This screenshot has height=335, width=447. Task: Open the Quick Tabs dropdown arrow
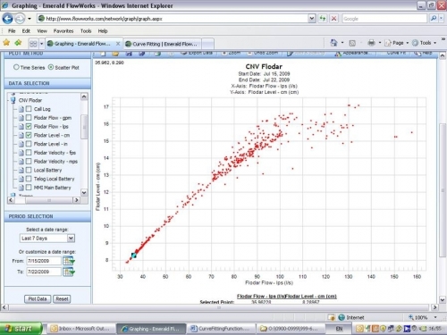pos(41,44)
